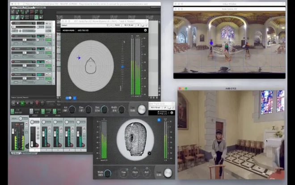The height and width of the screenshot is (185, 295).
Task: Click the transport Record button
Action: (x=37, y=103)
